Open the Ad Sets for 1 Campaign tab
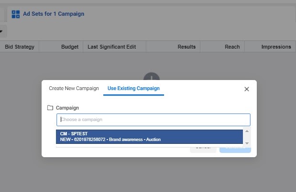296x192 pixels. (53, 14)
